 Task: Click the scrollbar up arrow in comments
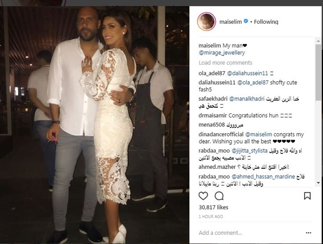(x=318, y=41)
